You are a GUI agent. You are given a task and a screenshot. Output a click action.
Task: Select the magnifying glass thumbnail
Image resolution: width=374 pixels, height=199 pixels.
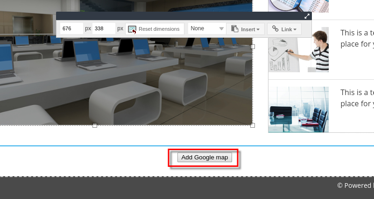298,6
